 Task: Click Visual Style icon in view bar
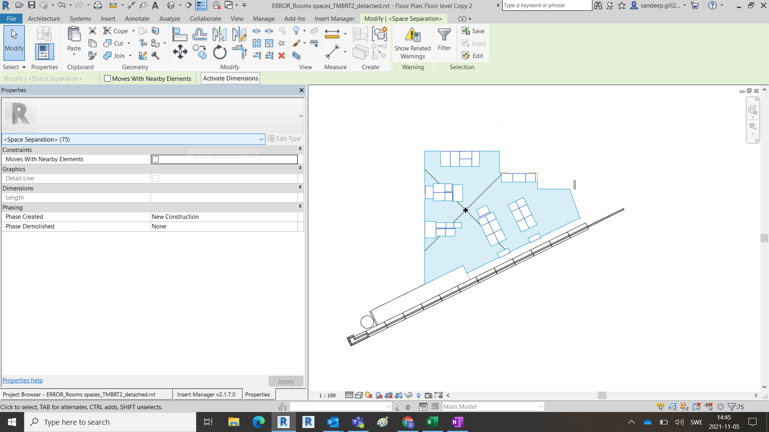(359, 395)
